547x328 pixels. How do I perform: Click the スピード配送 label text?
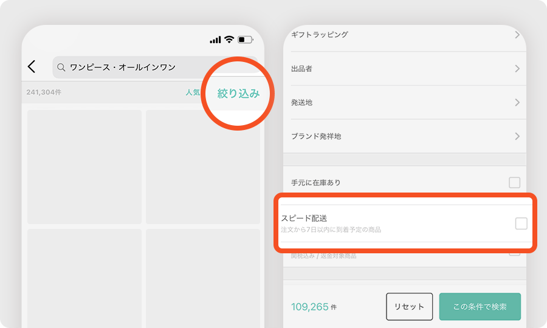tap(304, 219)
